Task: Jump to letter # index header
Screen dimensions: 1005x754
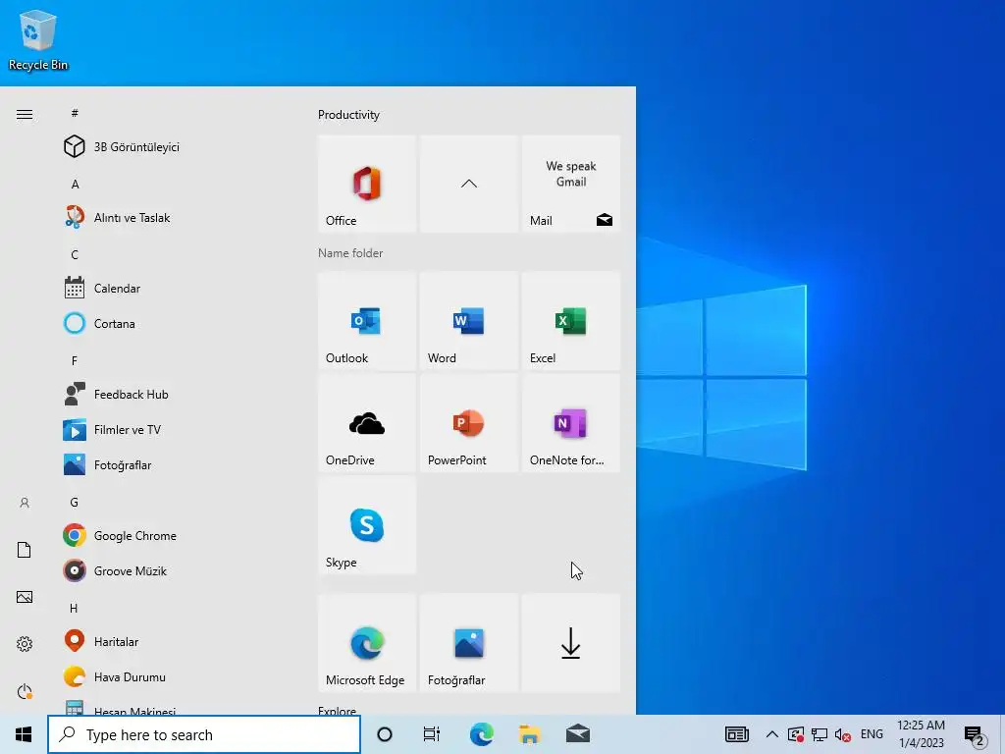Action: (x=75, y=113)
